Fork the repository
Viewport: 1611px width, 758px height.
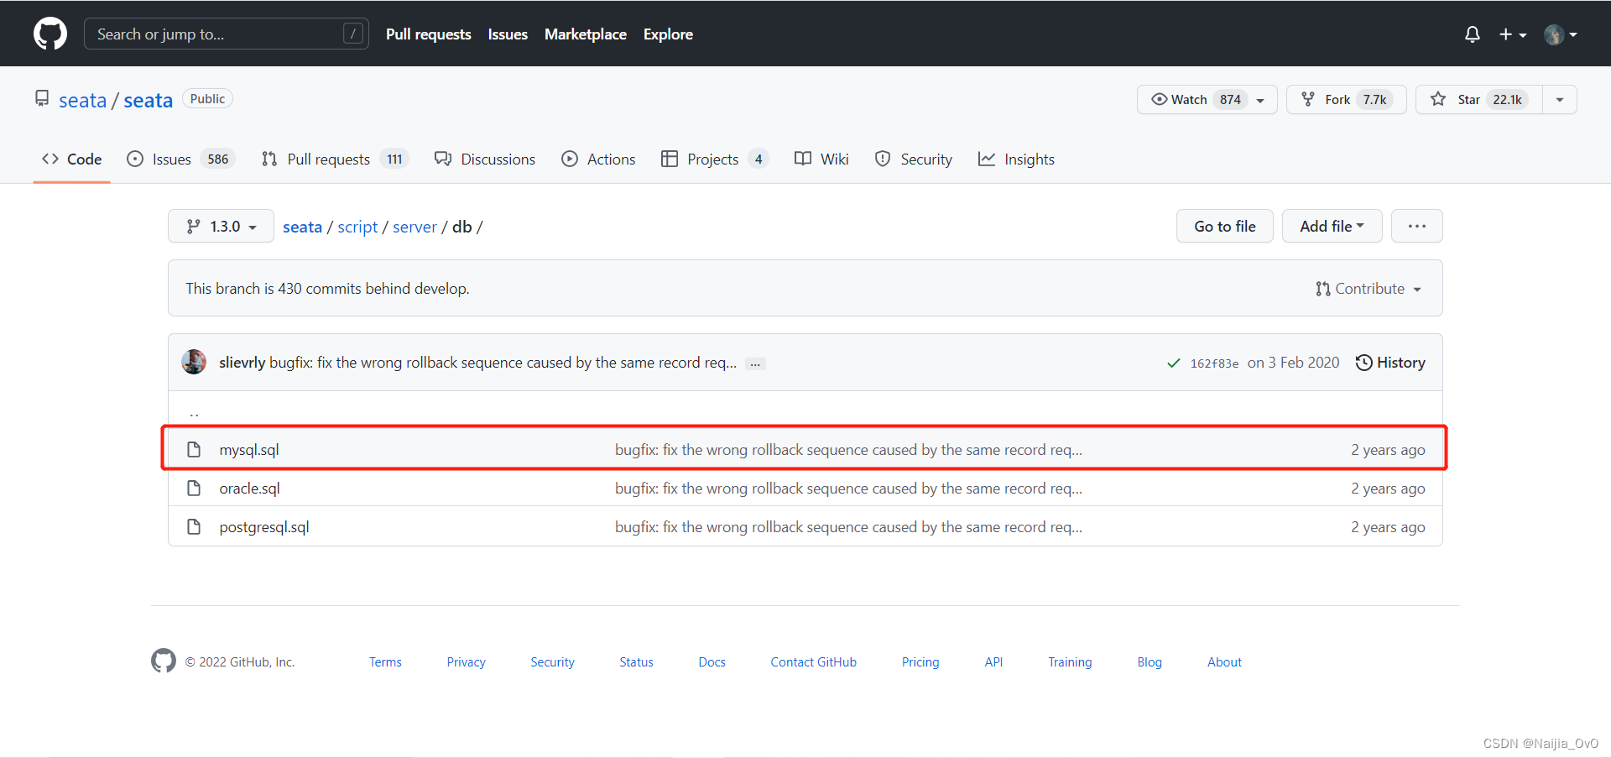[1347, 99]
